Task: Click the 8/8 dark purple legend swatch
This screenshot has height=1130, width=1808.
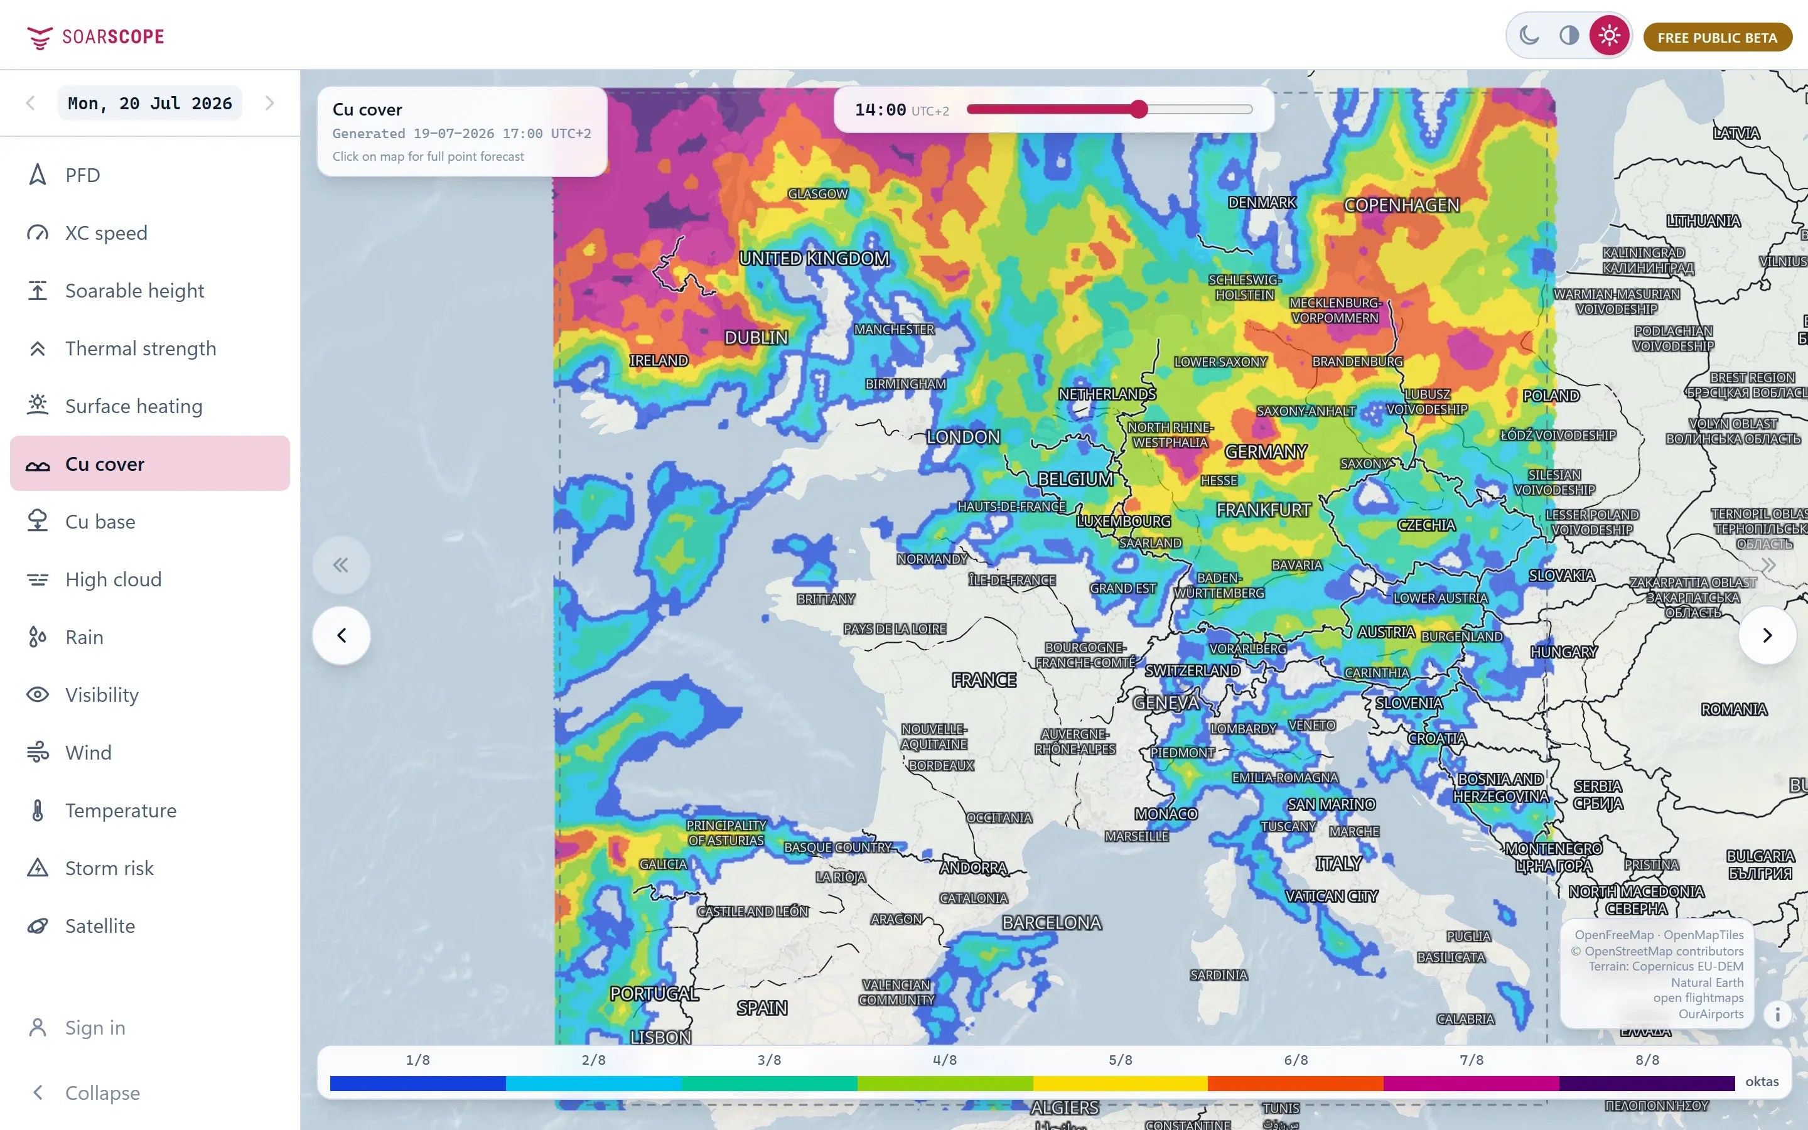Action: [x=1647, y=1083]
